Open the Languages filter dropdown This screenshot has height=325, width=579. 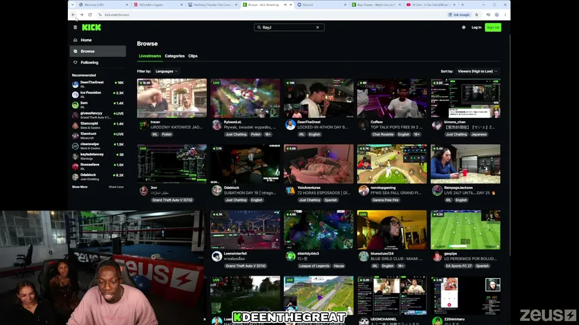tap(166, 72)
